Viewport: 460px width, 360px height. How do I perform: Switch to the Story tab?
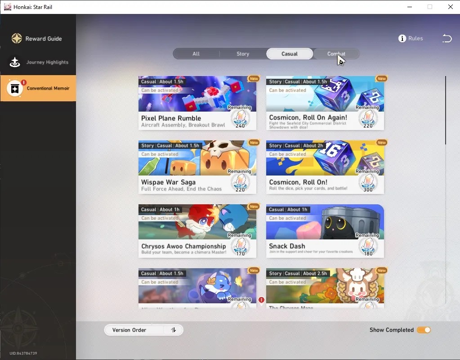(243, 54)
